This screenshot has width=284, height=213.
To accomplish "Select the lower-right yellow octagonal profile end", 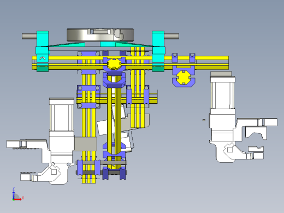I will [184, 78].
